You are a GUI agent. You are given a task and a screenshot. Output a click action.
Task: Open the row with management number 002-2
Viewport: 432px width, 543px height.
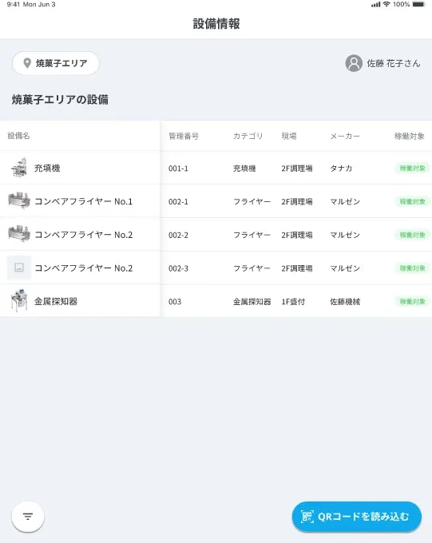(216, 235)
